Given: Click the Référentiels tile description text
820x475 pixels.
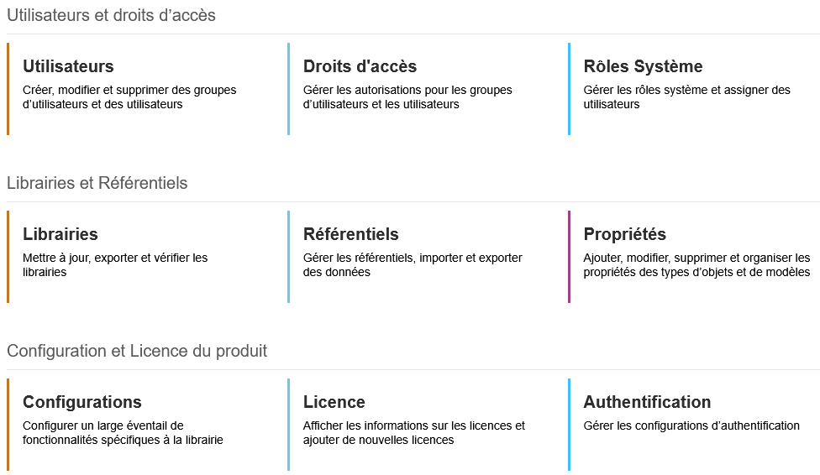Looking at the screenshot, I should point(413,265).
